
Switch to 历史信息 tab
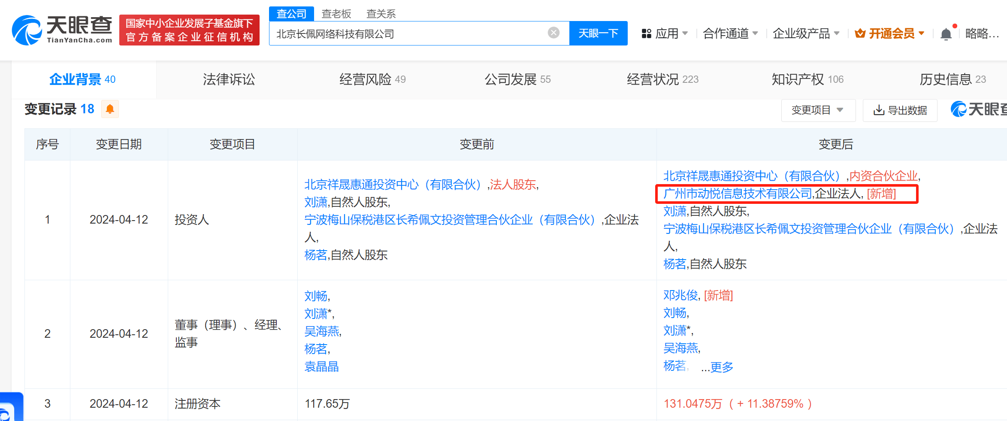point(953,79)
